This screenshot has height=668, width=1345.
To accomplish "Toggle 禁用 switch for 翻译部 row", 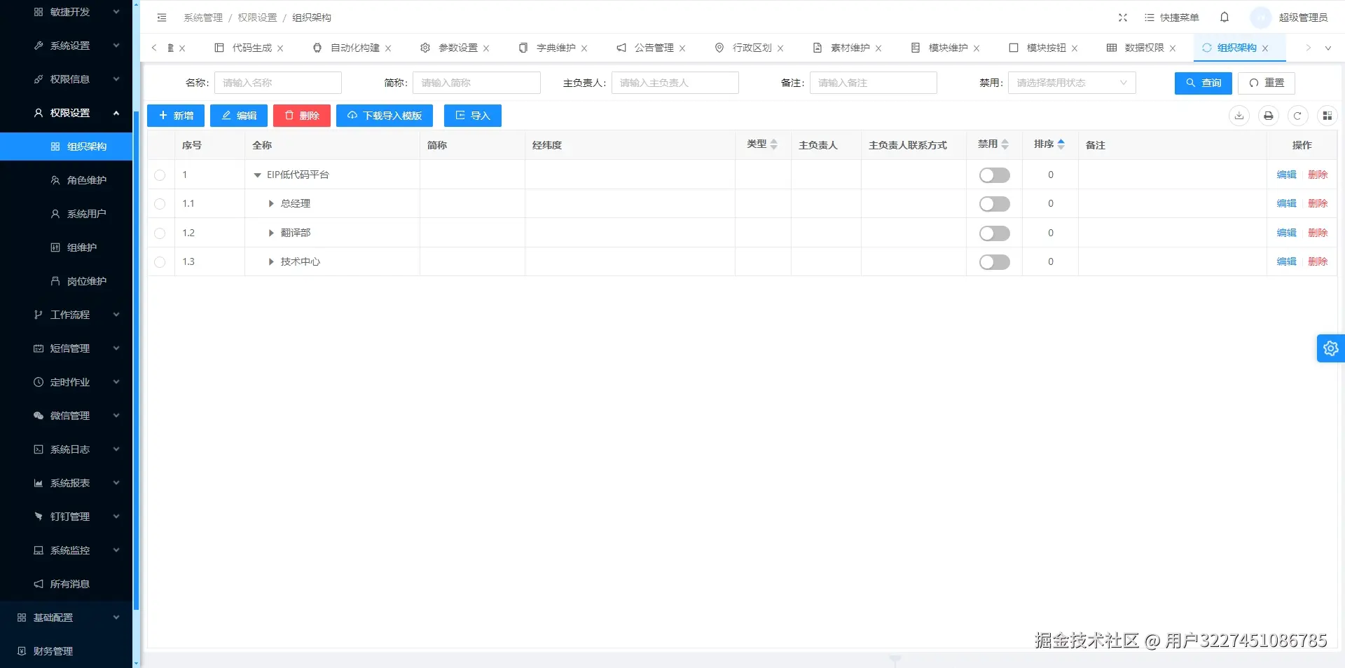I will (x=994, y=233).
